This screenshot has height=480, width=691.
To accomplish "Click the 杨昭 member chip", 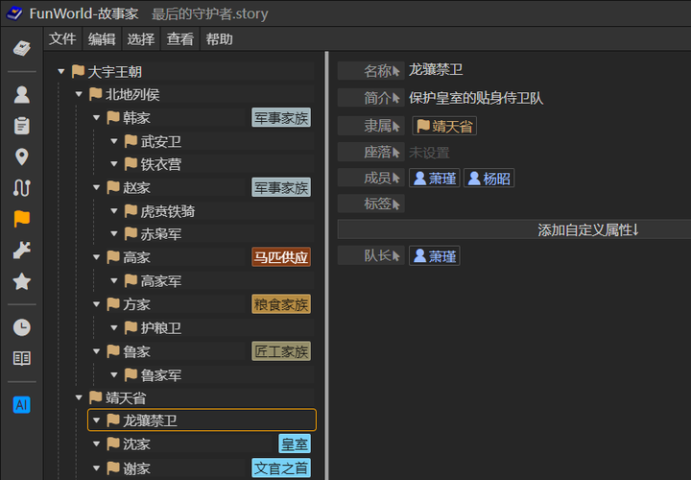I will (488, 178).
